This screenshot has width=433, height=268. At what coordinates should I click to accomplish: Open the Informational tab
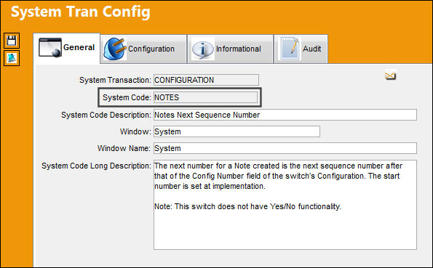click(230, 49)
